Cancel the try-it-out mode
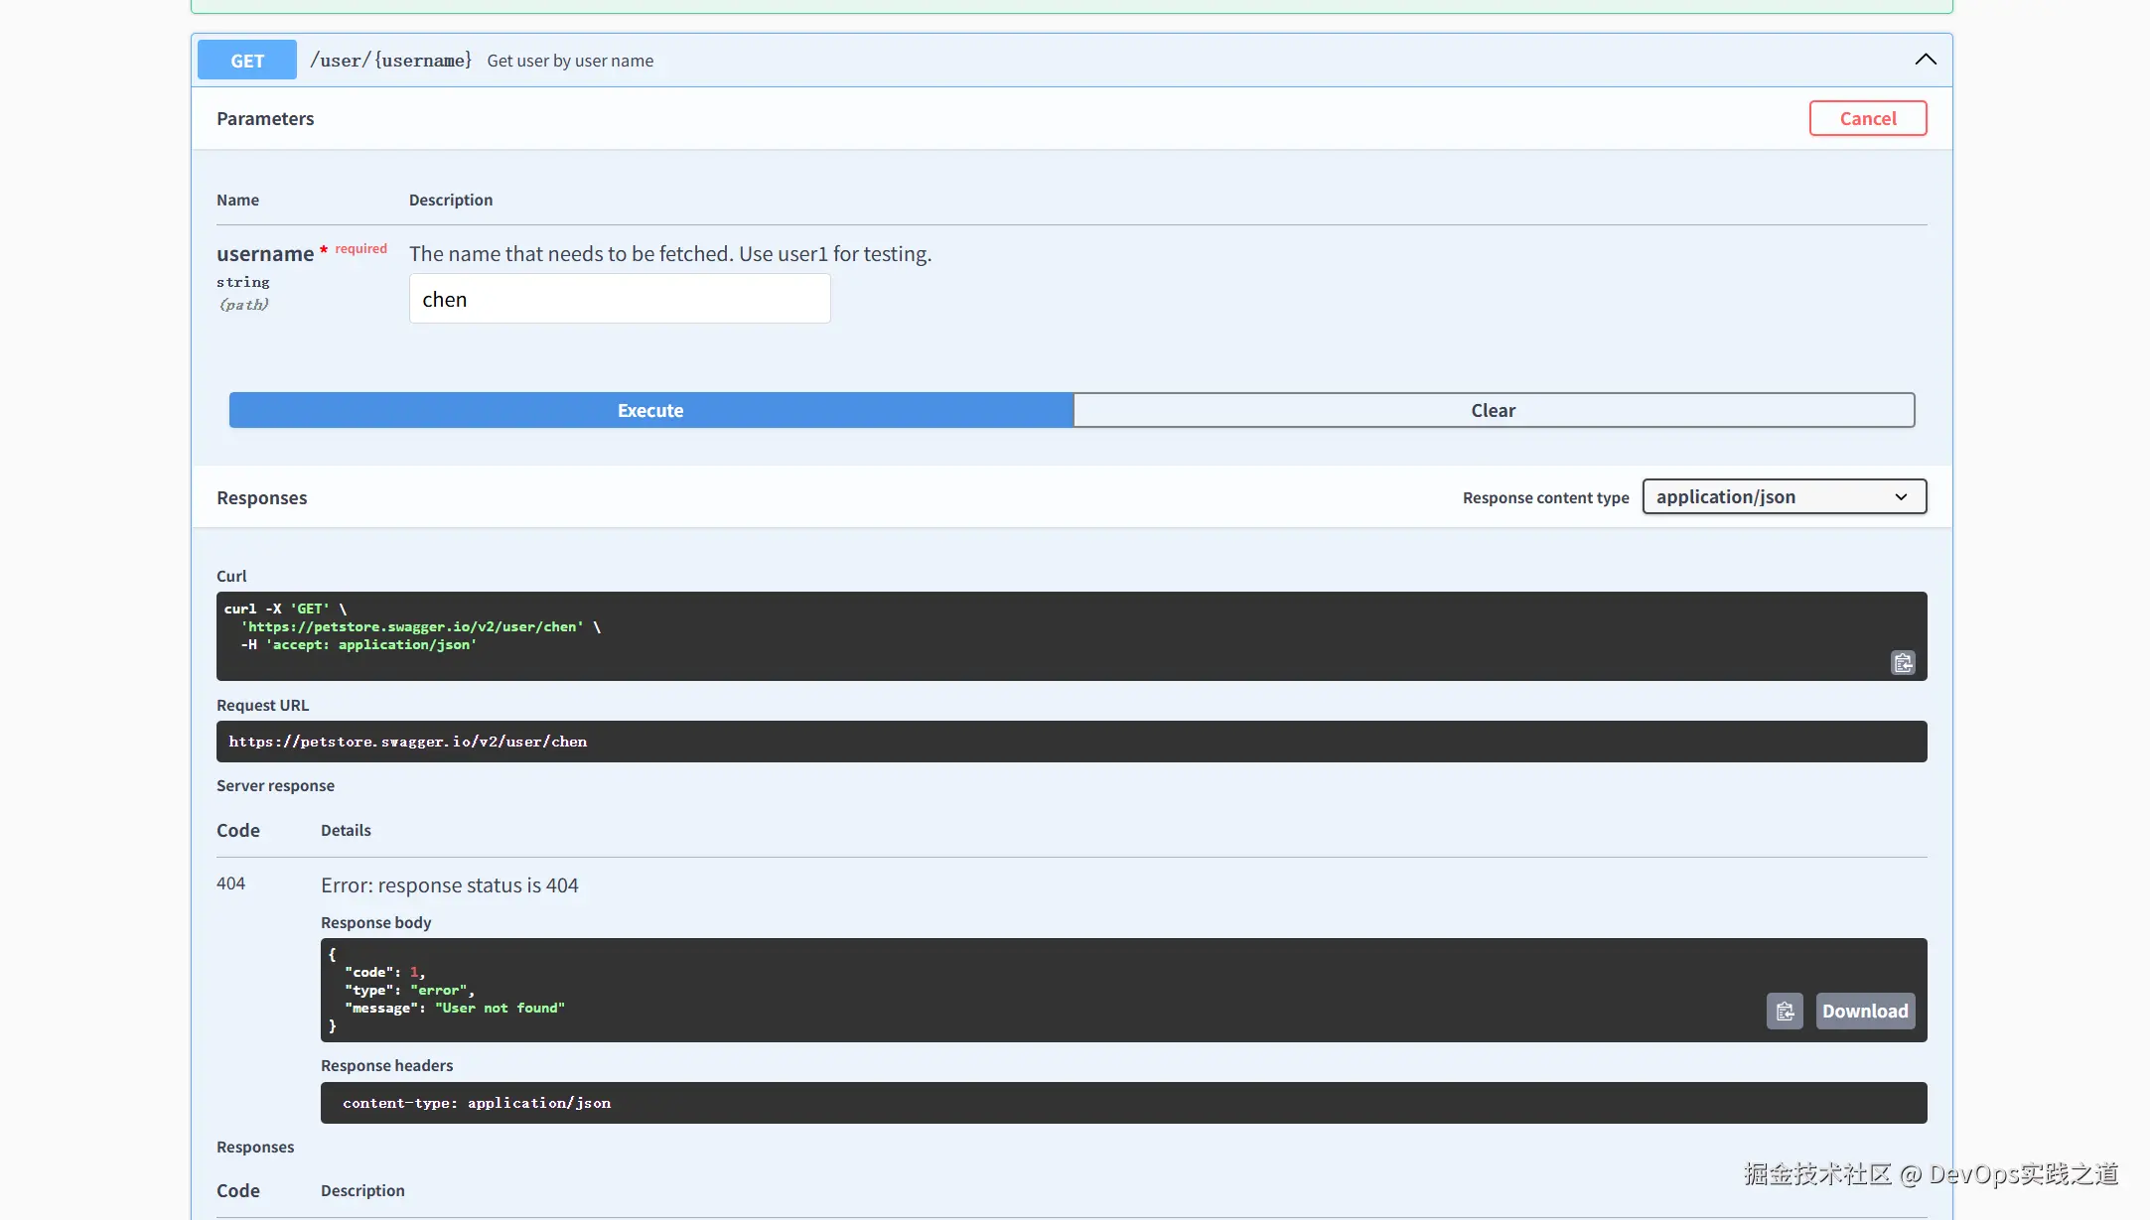2150x1220 pixels. tap(1867, 119)
